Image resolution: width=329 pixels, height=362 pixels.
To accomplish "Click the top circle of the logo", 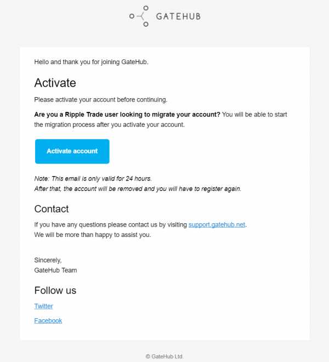I will tap(146, 8).
